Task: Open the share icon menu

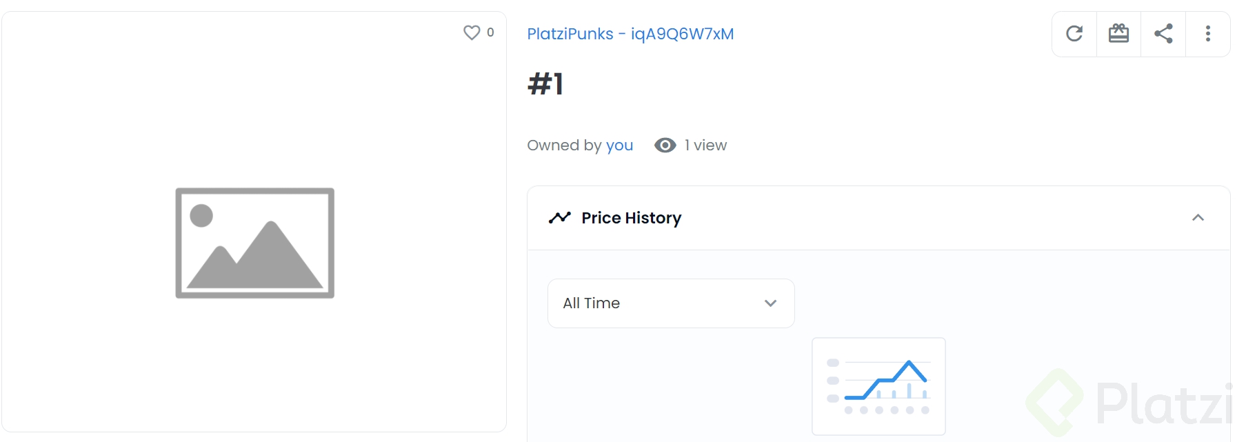Action: point(1163,34)
